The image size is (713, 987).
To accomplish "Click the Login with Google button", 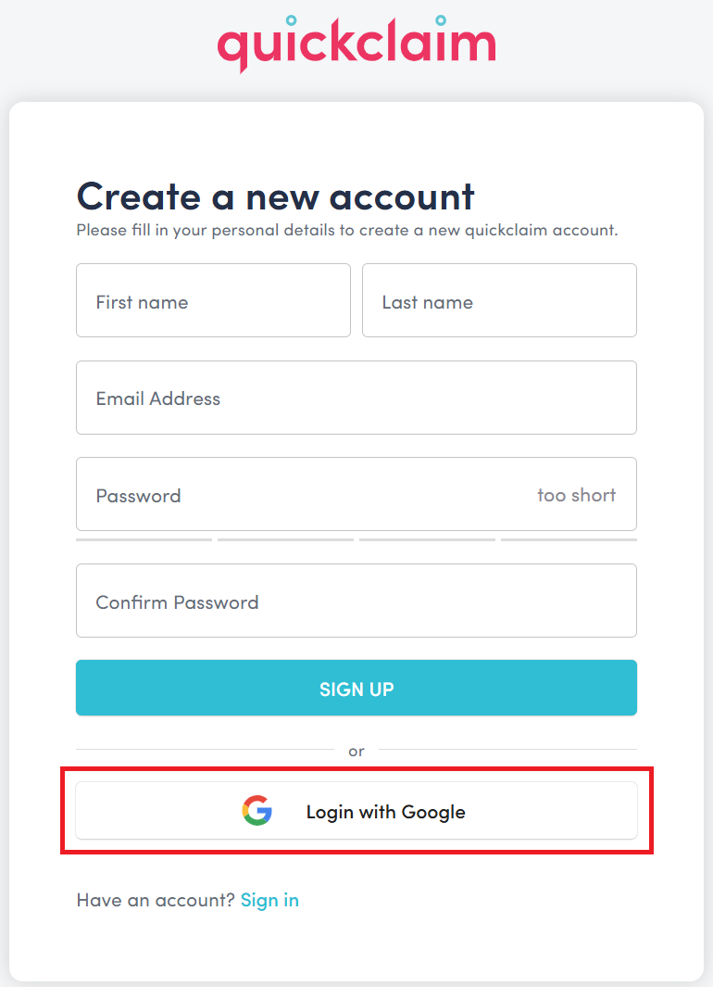I will (x=385, y=811).
